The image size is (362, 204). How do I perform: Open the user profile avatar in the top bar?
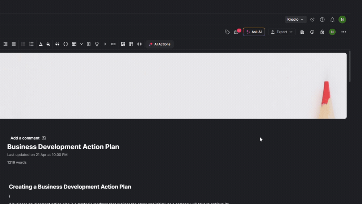(342, 20)
